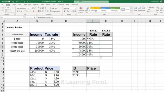Click the Undo arrow icon
The image size is (164, 92).
(17, 2)
